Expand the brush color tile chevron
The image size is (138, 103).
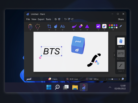[x=98, y=30]
